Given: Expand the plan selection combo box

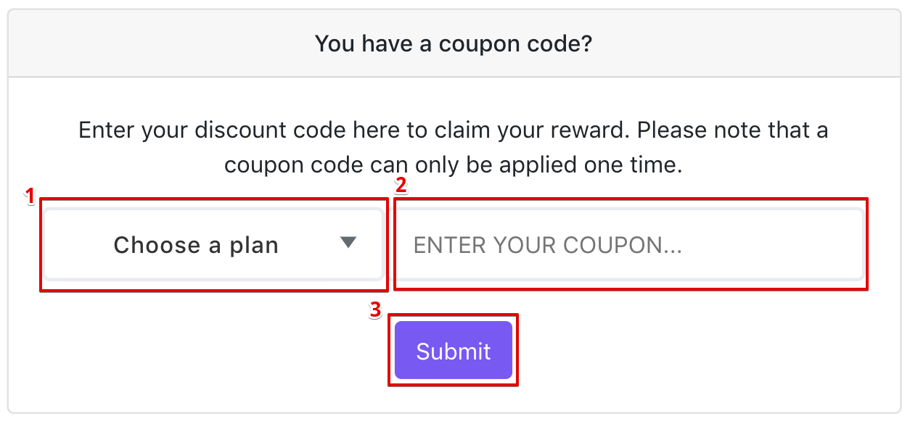Looking at the screenshot, I should [x=212, y=245].
